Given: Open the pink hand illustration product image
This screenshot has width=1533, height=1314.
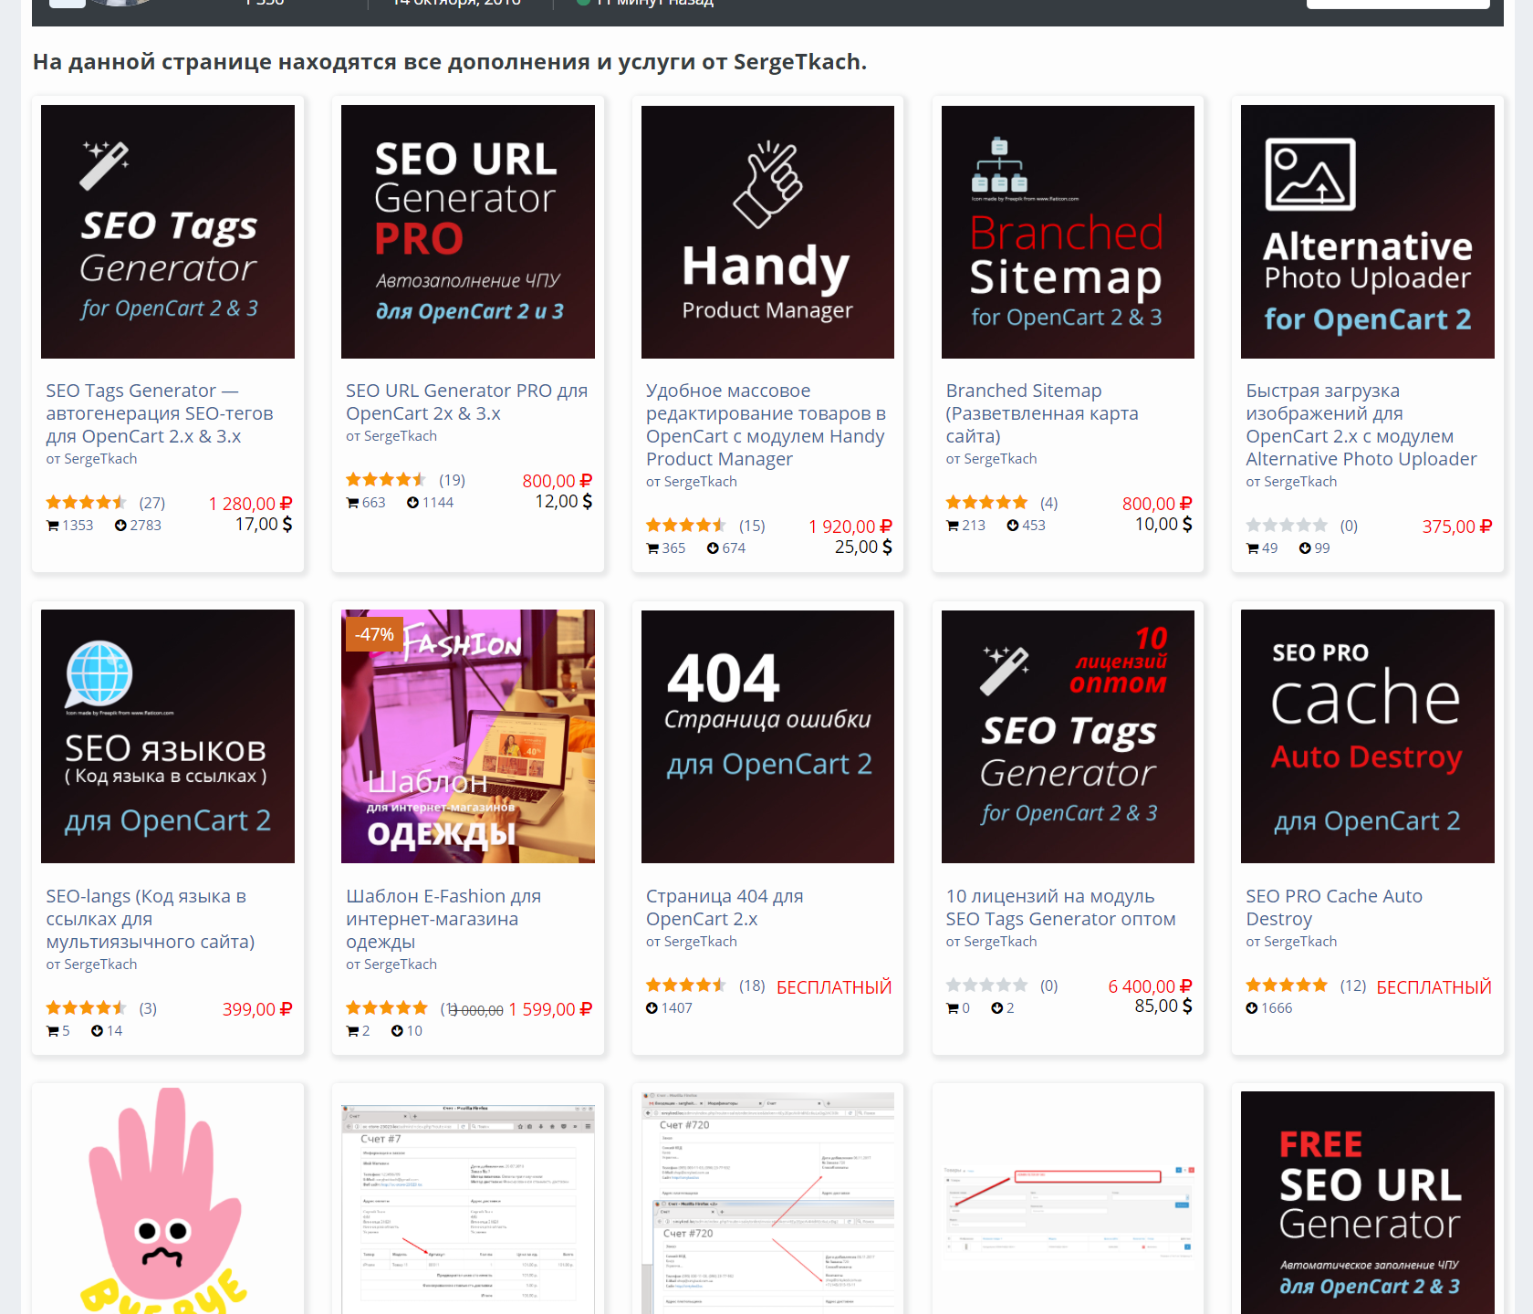Looking at the screenshot, I should 168,1200.
